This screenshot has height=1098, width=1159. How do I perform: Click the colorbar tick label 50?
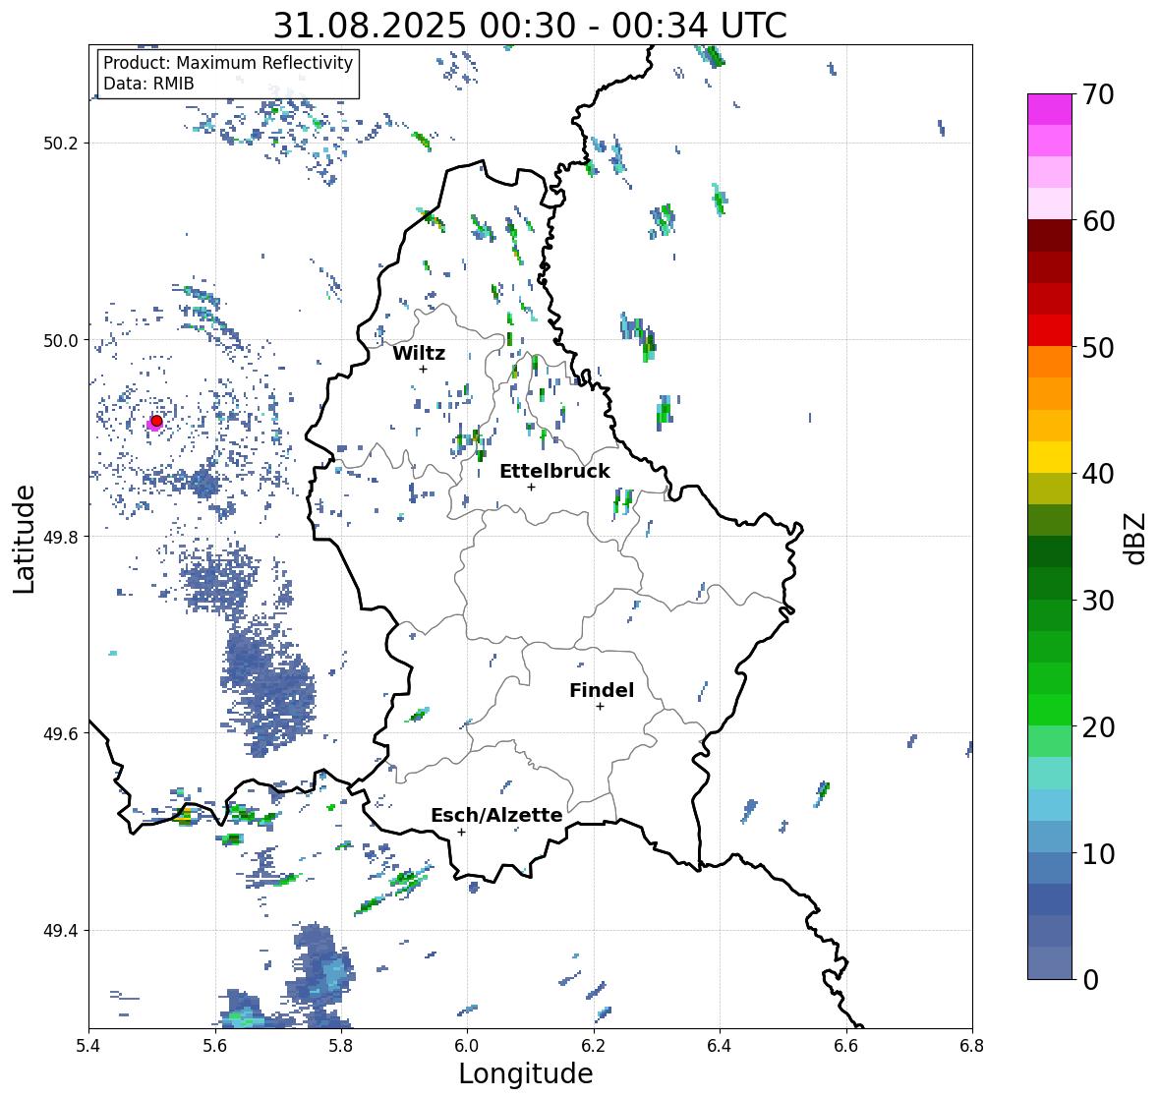pos(1098,347)
